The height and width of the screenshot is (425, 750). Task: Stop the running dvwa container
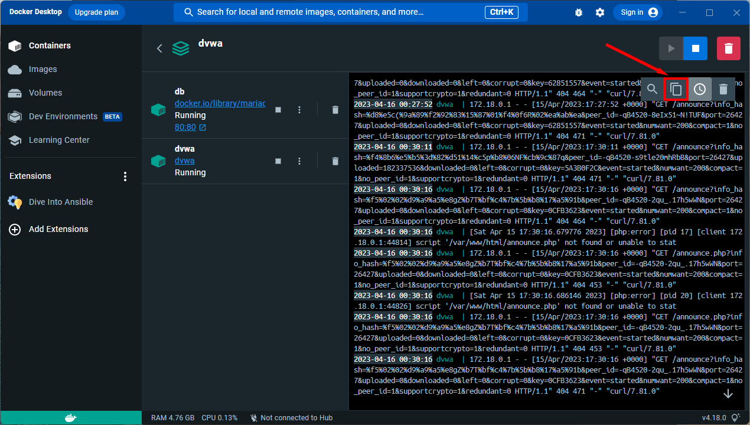[278, 161]
